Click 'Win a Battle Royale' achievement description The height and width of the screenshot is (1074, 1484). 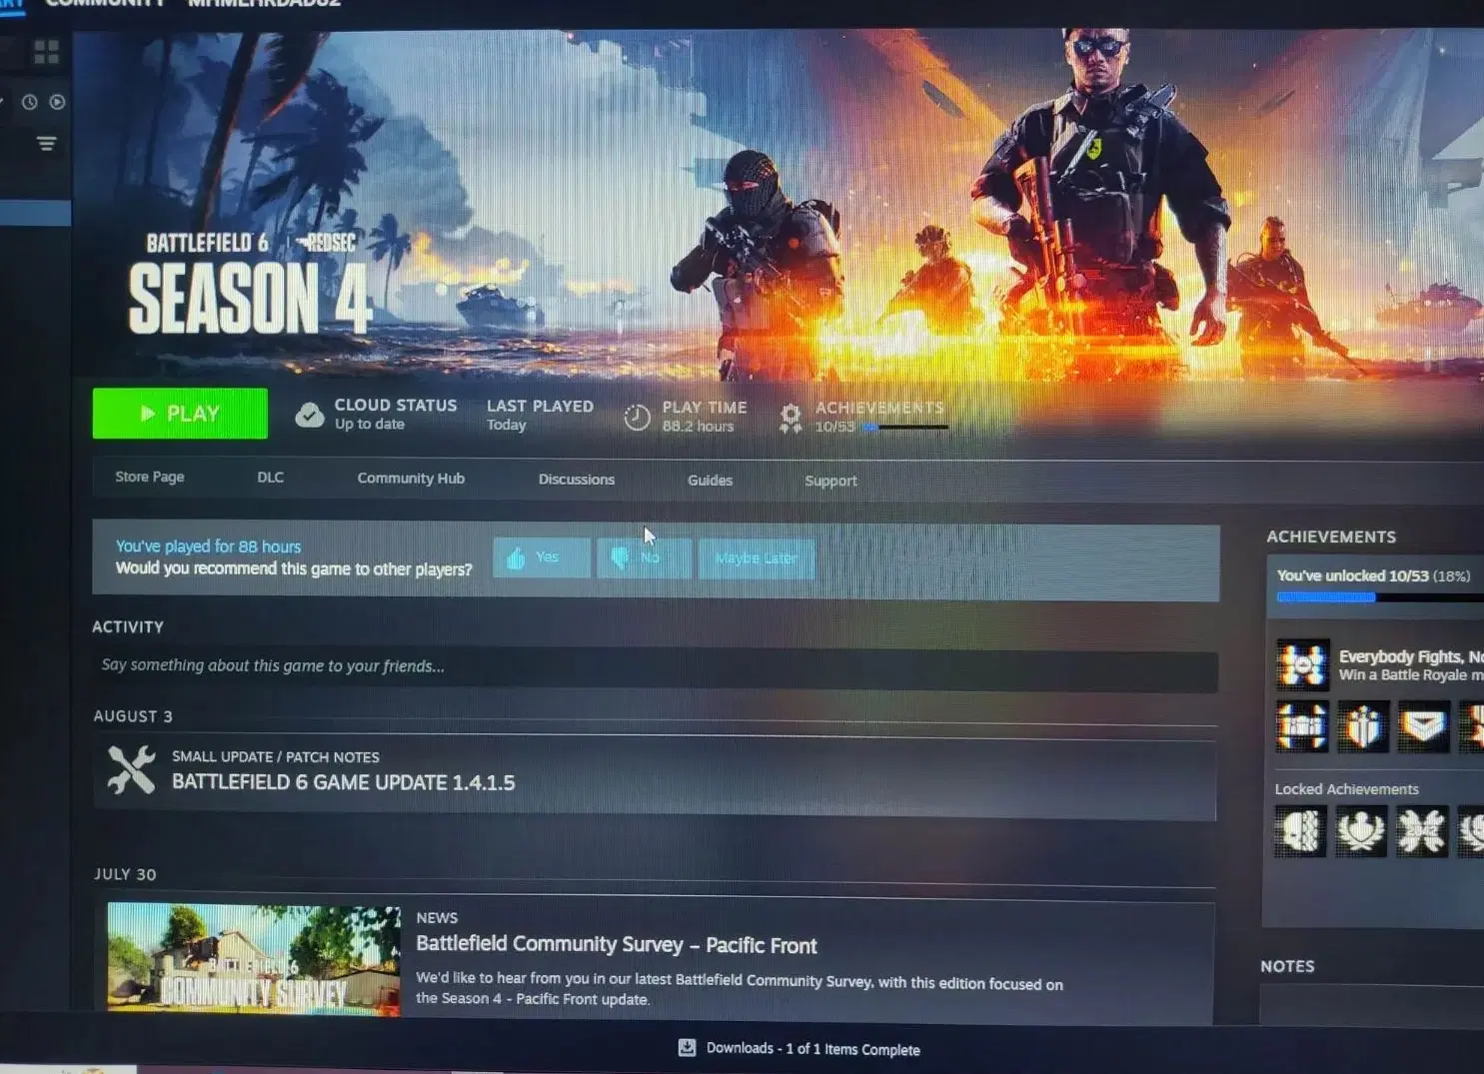(1411, 675)
